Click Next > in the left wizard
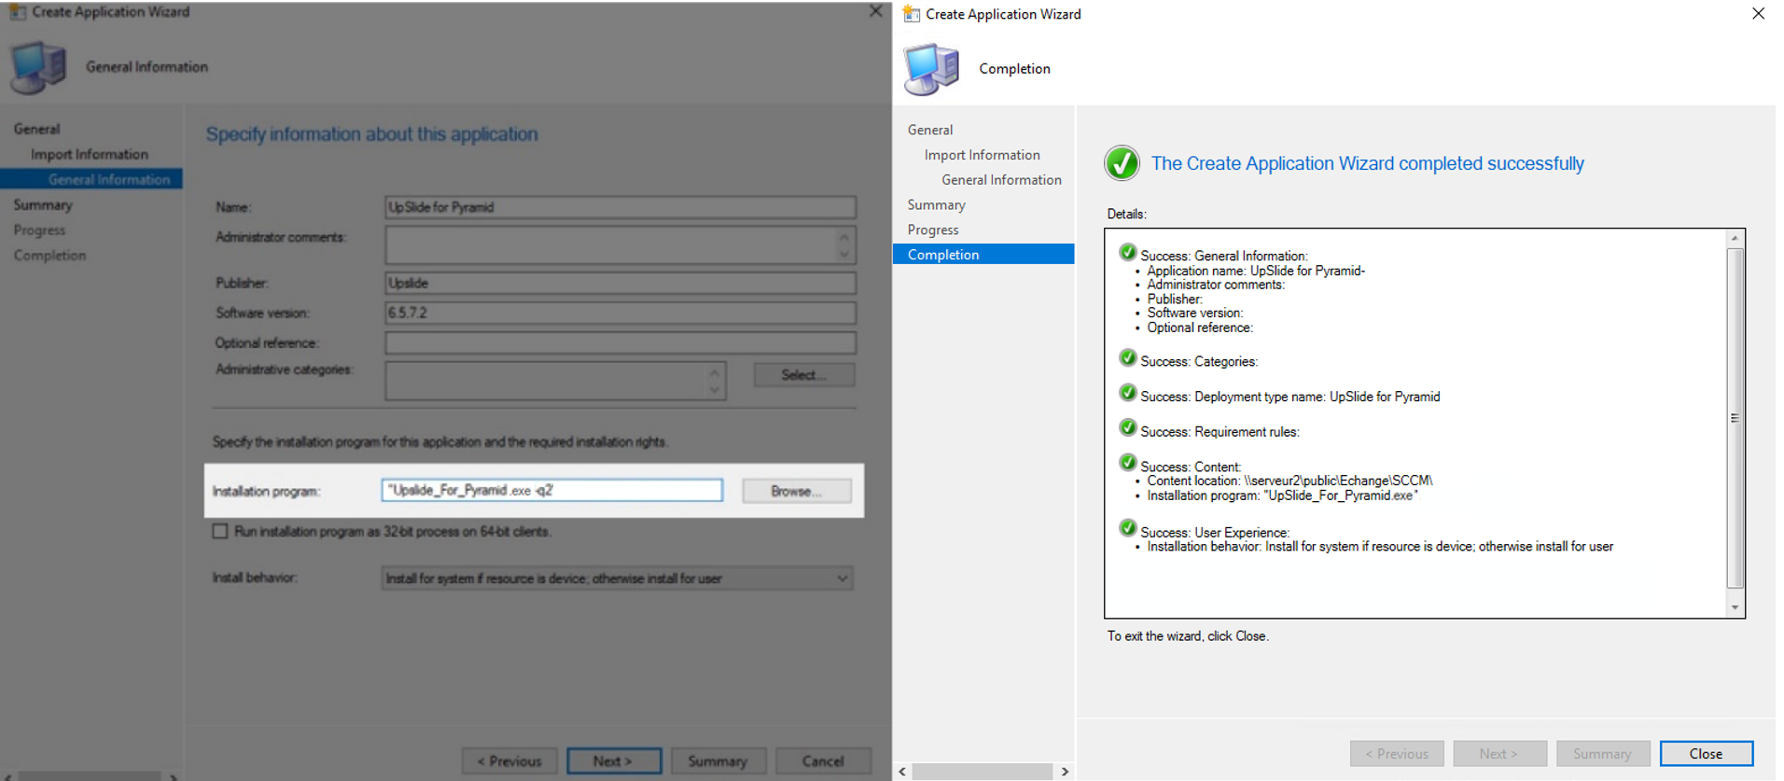 click(x=614, y=761)
